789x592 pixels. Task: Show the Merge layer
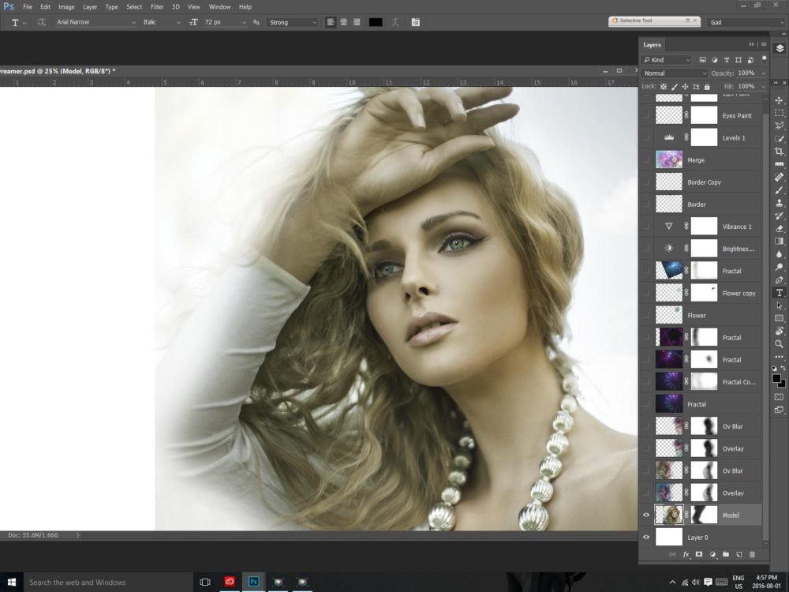[647, 160]
